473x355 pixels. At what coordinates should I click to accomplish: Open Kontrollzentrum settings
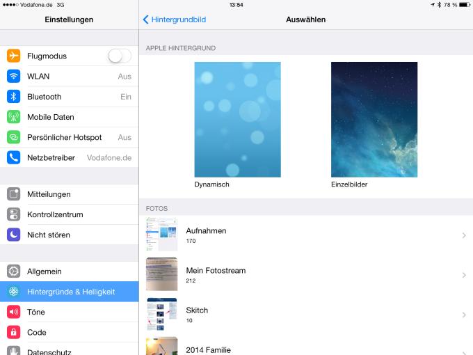pos(70,214)
